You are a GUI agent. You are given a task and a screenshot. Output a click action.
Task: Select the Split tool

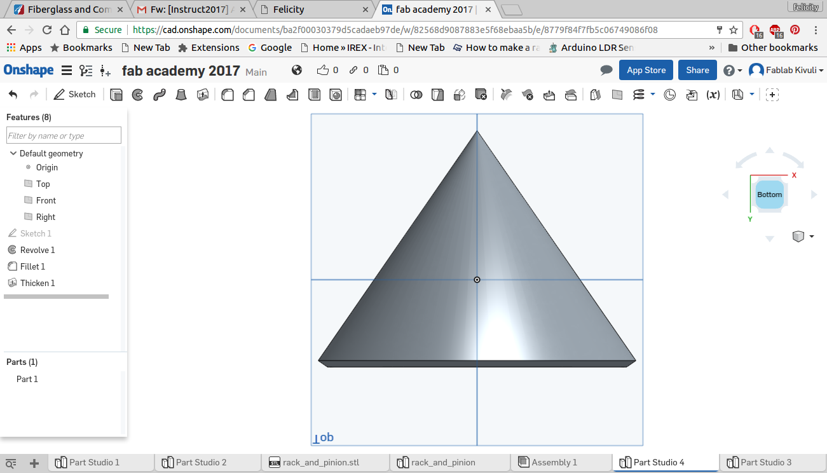tap(437, 95)
